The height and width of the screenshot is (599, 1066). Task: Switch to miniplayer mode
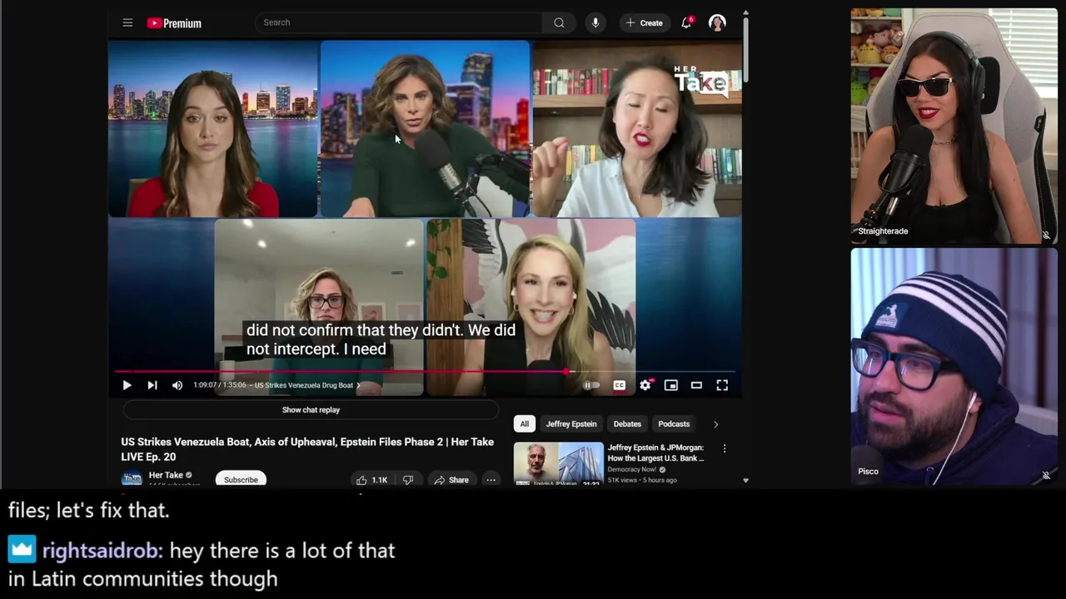coord(671,385)
